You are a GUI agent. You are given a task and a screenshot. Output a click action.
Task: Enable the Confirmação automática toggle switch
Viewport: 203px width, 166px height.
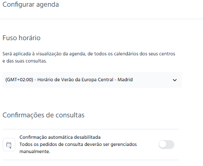click(166, 145)
